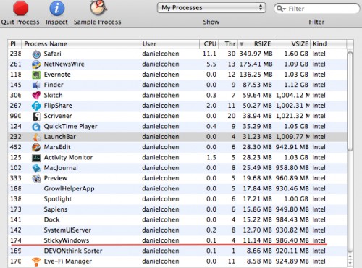Click the PID 261 cell

click(x=15, y=64)
